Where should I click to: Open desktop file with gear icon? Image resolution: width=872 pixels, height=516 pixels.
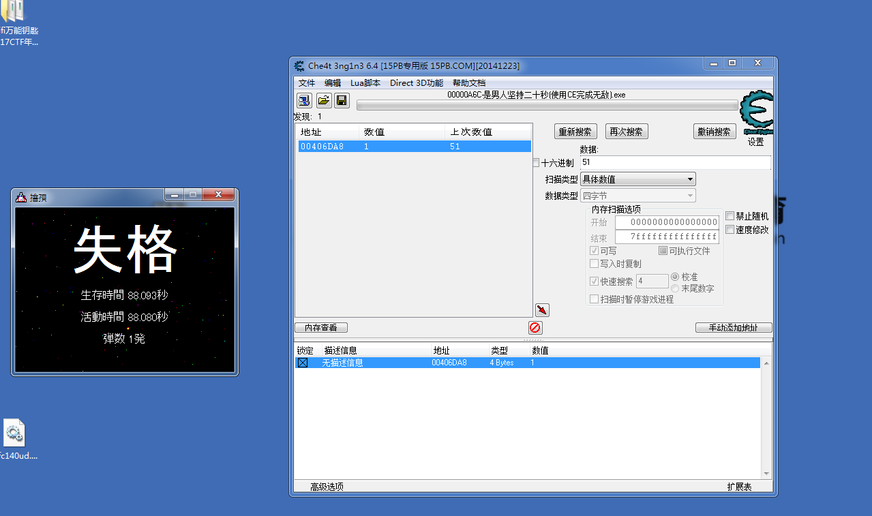click(14, 433)
